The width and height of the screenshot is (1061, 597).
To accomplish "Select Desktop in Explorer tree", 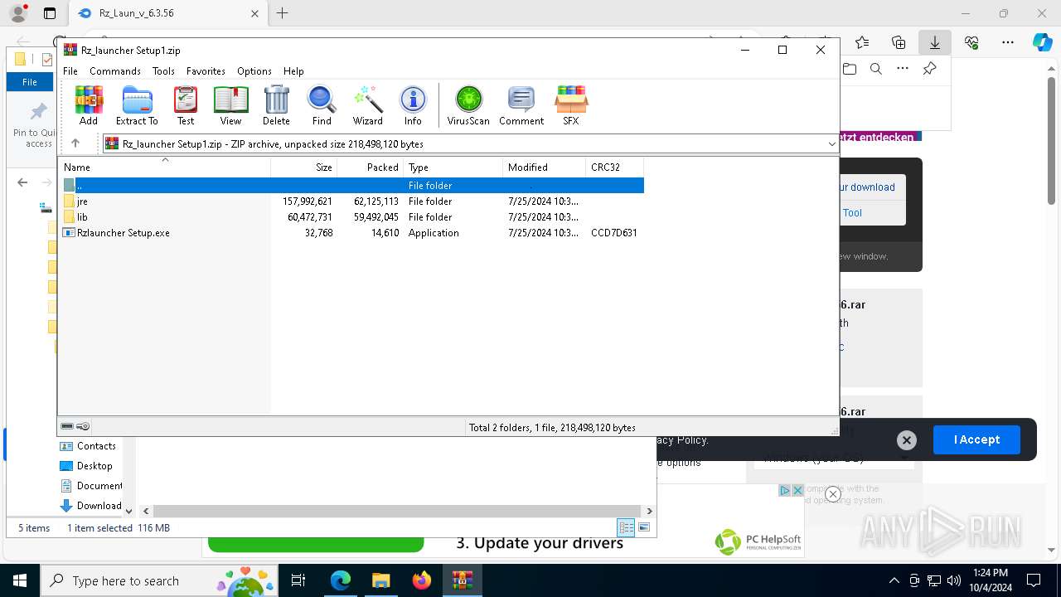I will pyautogui.click(x=87, y=466).
